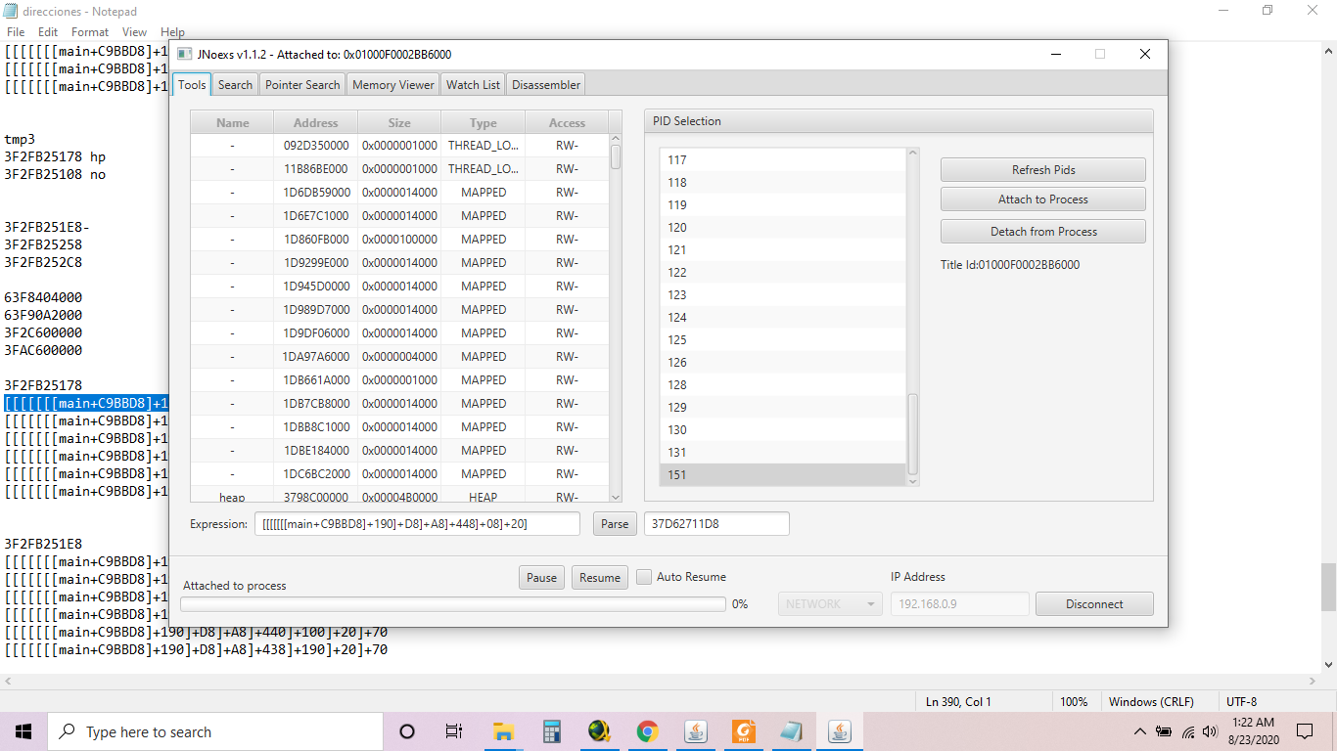The image size is (1337, 751).
Task: Click the Cortana circle icon
Action: tap(407, 731)
